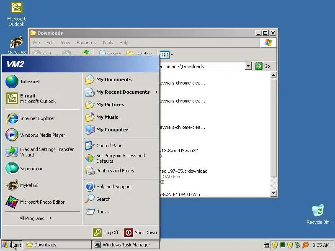Click the Shut Down button
The width and height of the screenshot is (335, 251).
coord(141,233)
